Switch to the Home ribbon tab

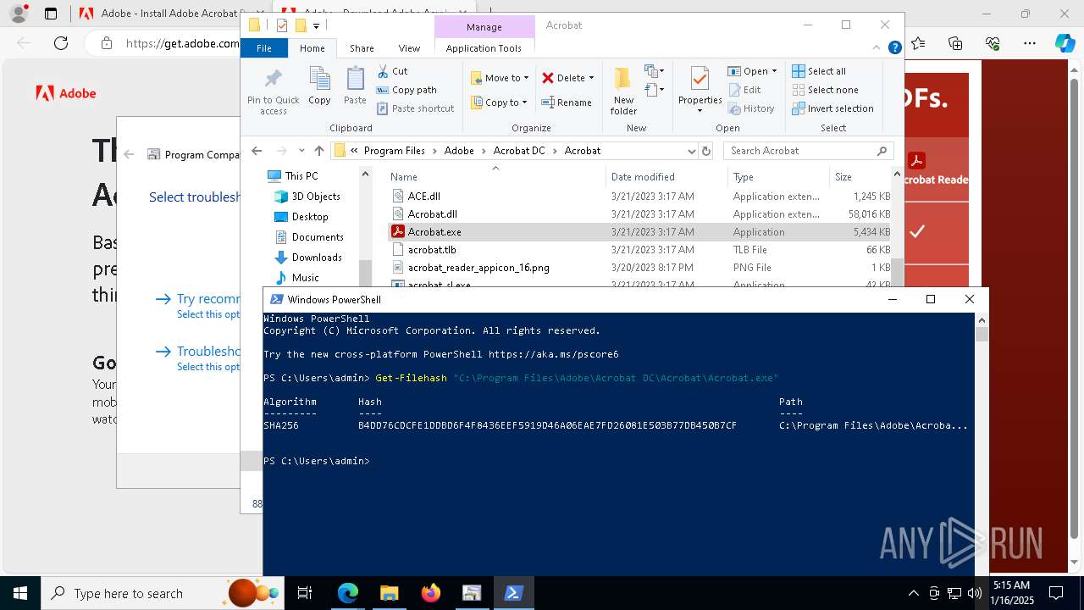click(312, 48)
